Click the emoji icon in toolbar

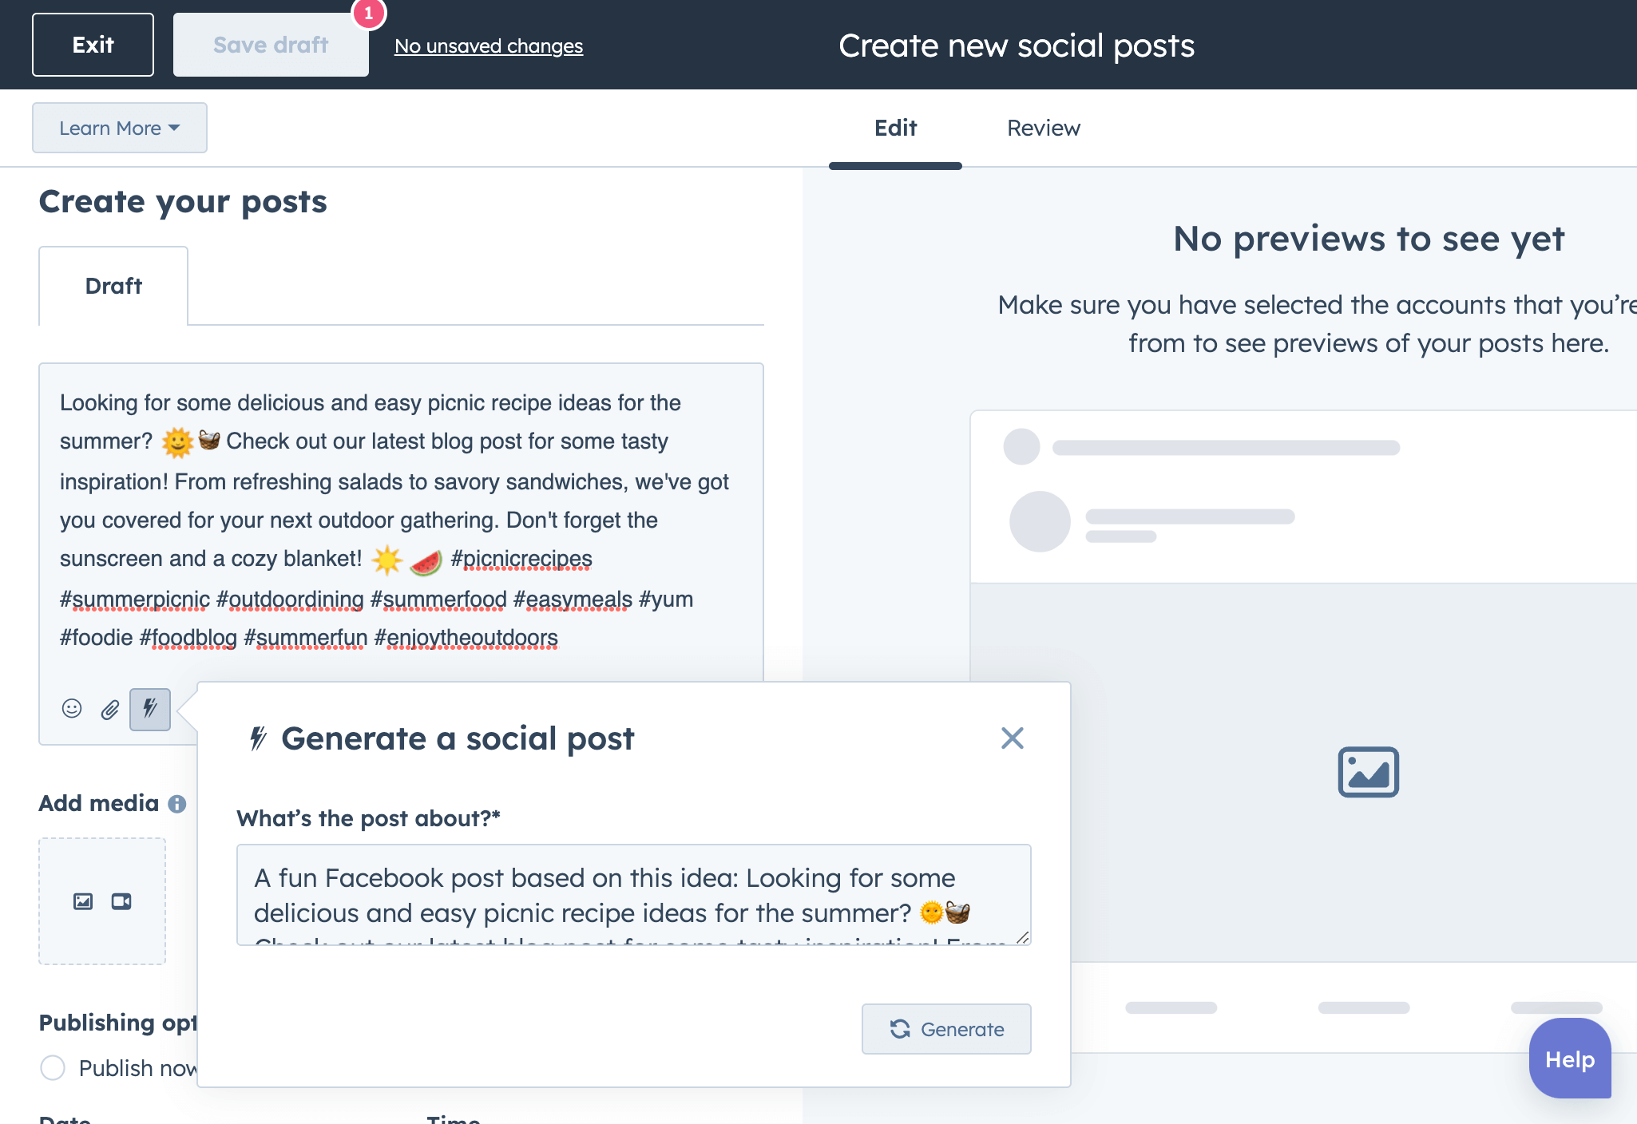point(69,707)
